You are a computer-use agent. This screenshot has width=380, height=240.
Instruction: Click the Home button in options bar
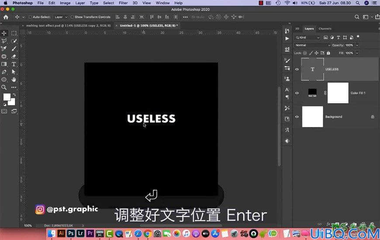(x=6, y=17)
